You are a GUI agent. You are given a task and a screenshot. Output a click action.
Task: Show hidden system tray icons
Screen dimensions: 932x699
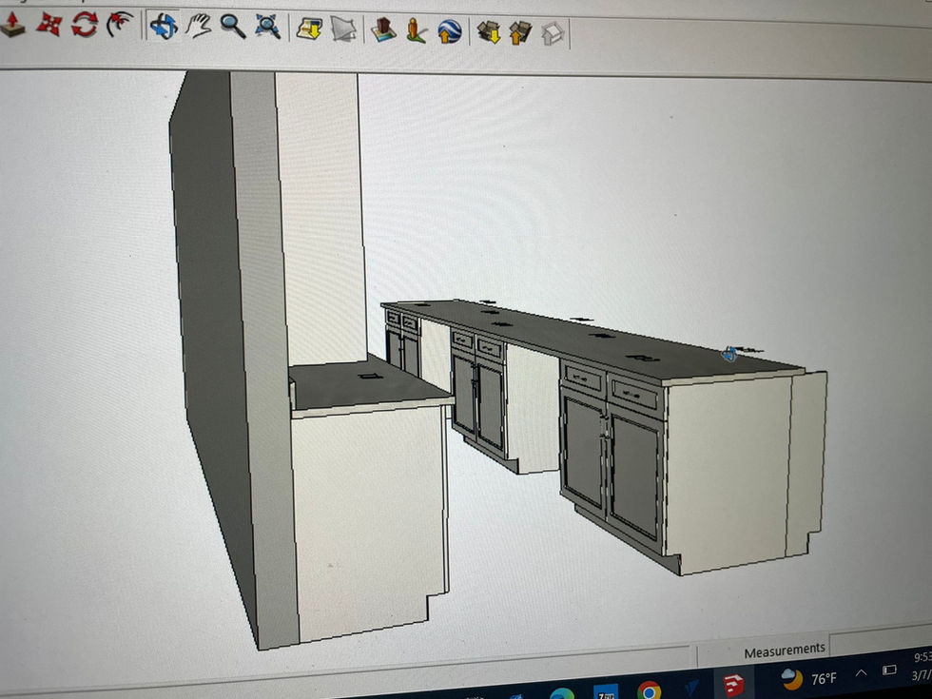pos(862,673)
